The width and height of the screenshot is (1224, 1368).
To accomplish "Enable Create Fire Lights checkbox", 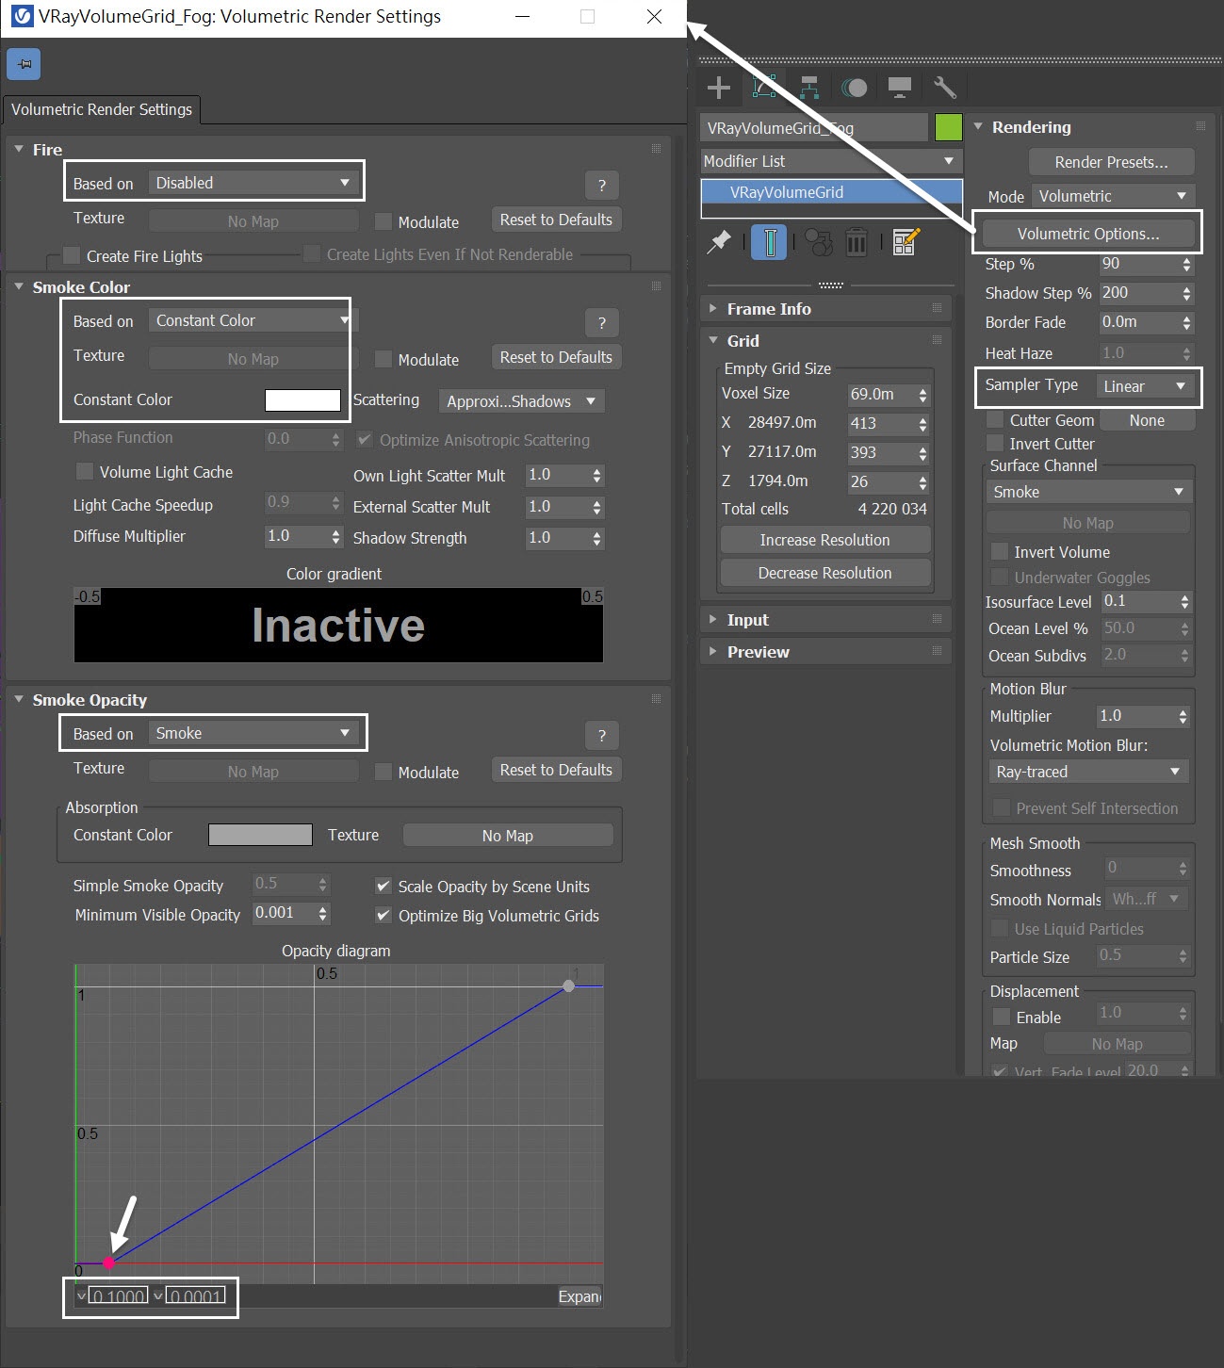I will pos(72,255).
